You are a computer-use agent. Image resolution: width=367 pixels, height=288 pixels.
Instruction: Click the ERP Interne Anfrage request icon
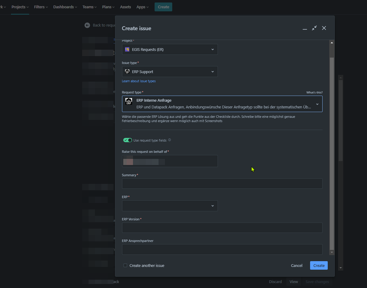(x=129, y=101)
